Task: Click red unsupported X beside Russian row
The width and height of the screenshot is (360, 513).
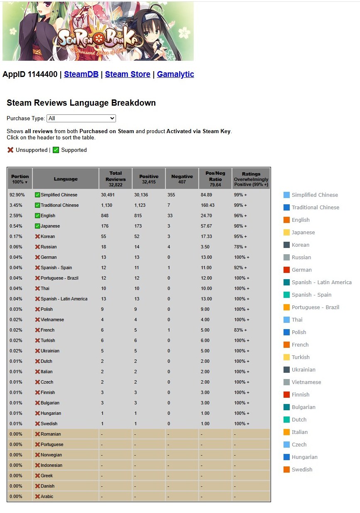Action: [37, 247]
